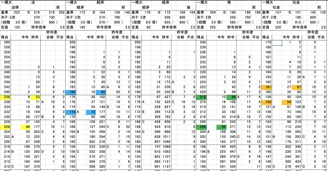Screen dimensions: 328x171
Task: Select the cell containing 1011
Action: [166, 137]
